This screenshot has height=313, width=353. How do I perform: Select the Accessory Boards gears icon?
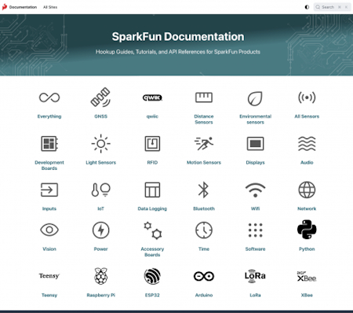coord(152,230)
